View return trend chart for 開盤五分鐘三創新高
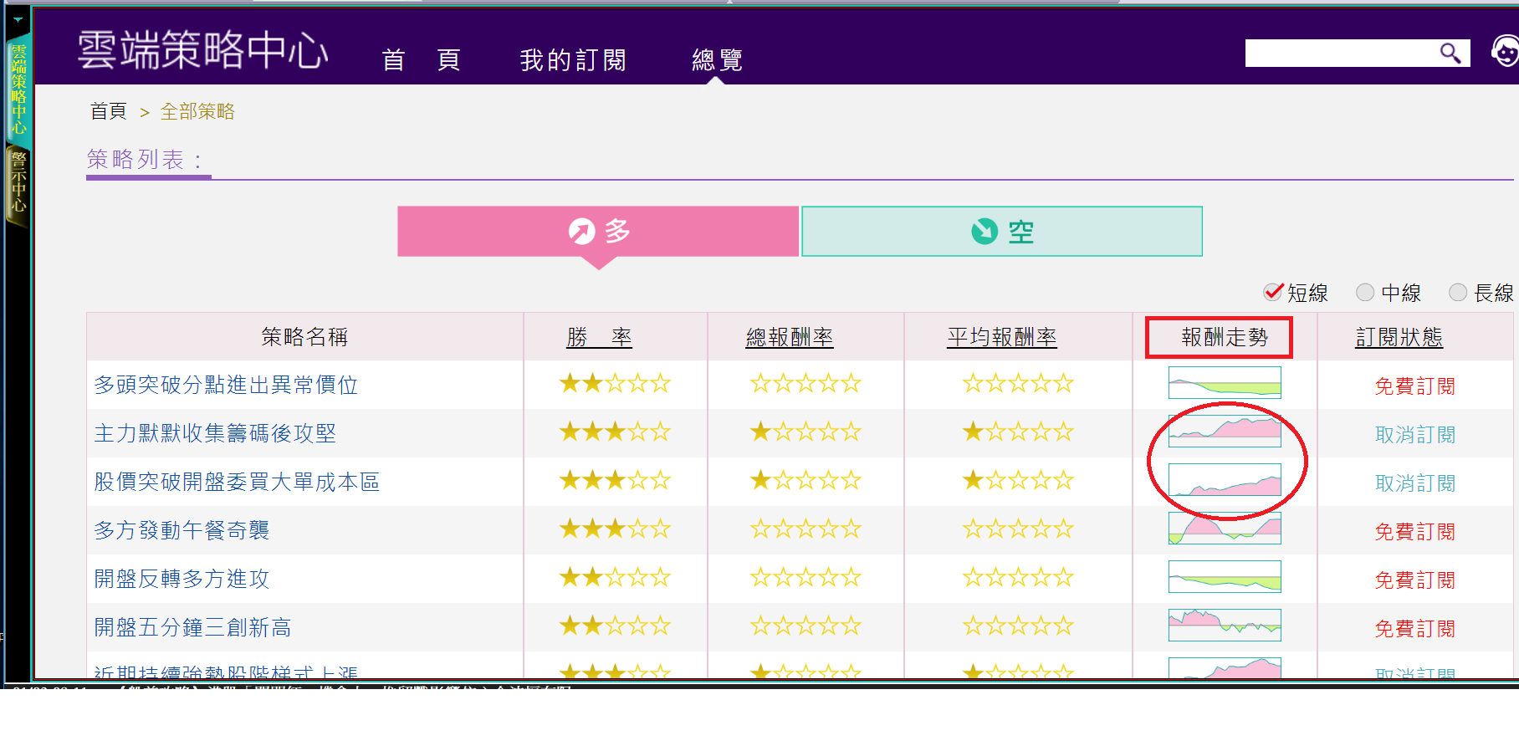Screen dimensions: 1519x751 1225,626
